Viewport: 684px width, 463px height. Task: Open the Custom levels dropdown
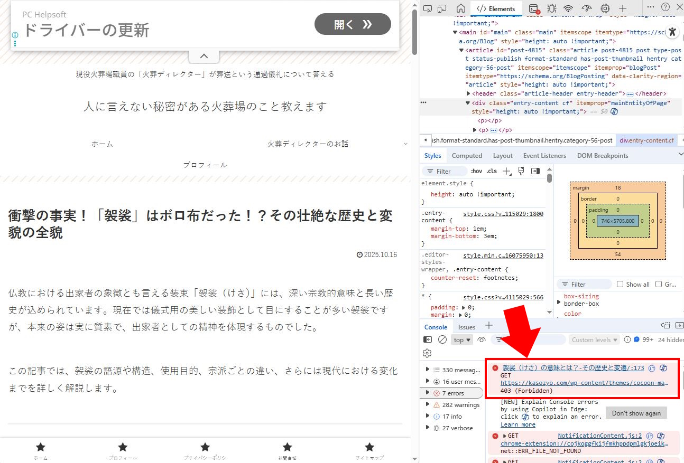coord(594,340)
